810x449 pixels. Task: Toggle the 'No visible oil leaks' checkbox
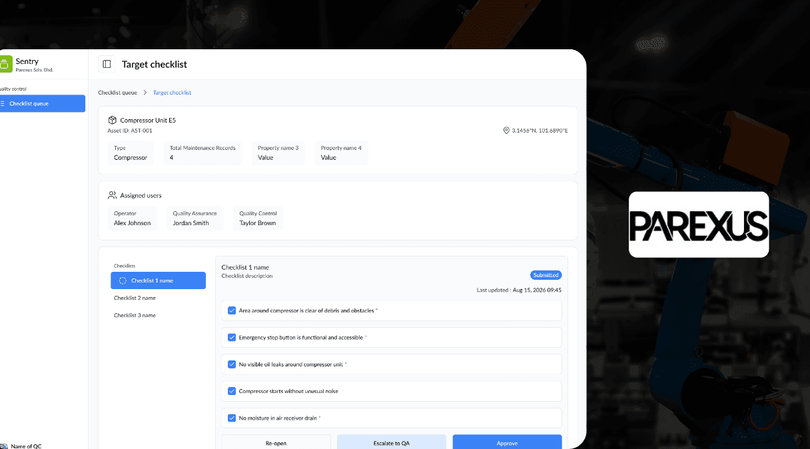click(232, 364)
